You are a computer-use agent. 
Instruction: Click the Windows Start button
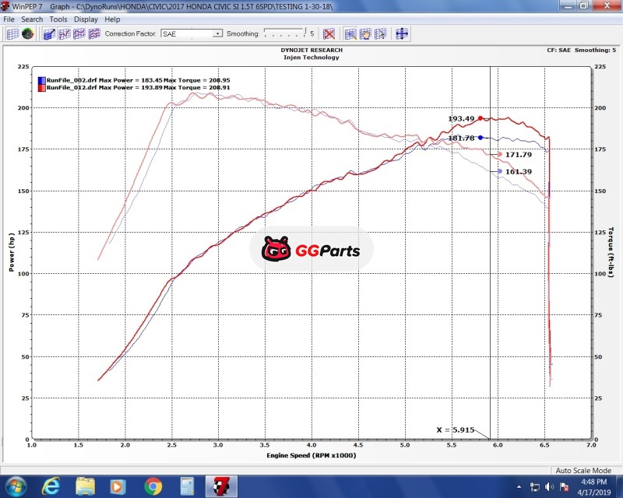16,487
